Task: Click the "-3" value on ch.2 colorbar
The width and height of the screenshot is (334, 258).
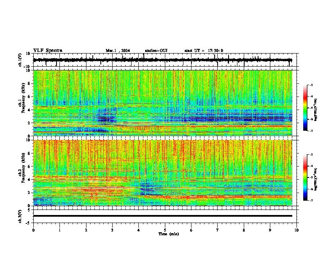Action: point(311,155)
